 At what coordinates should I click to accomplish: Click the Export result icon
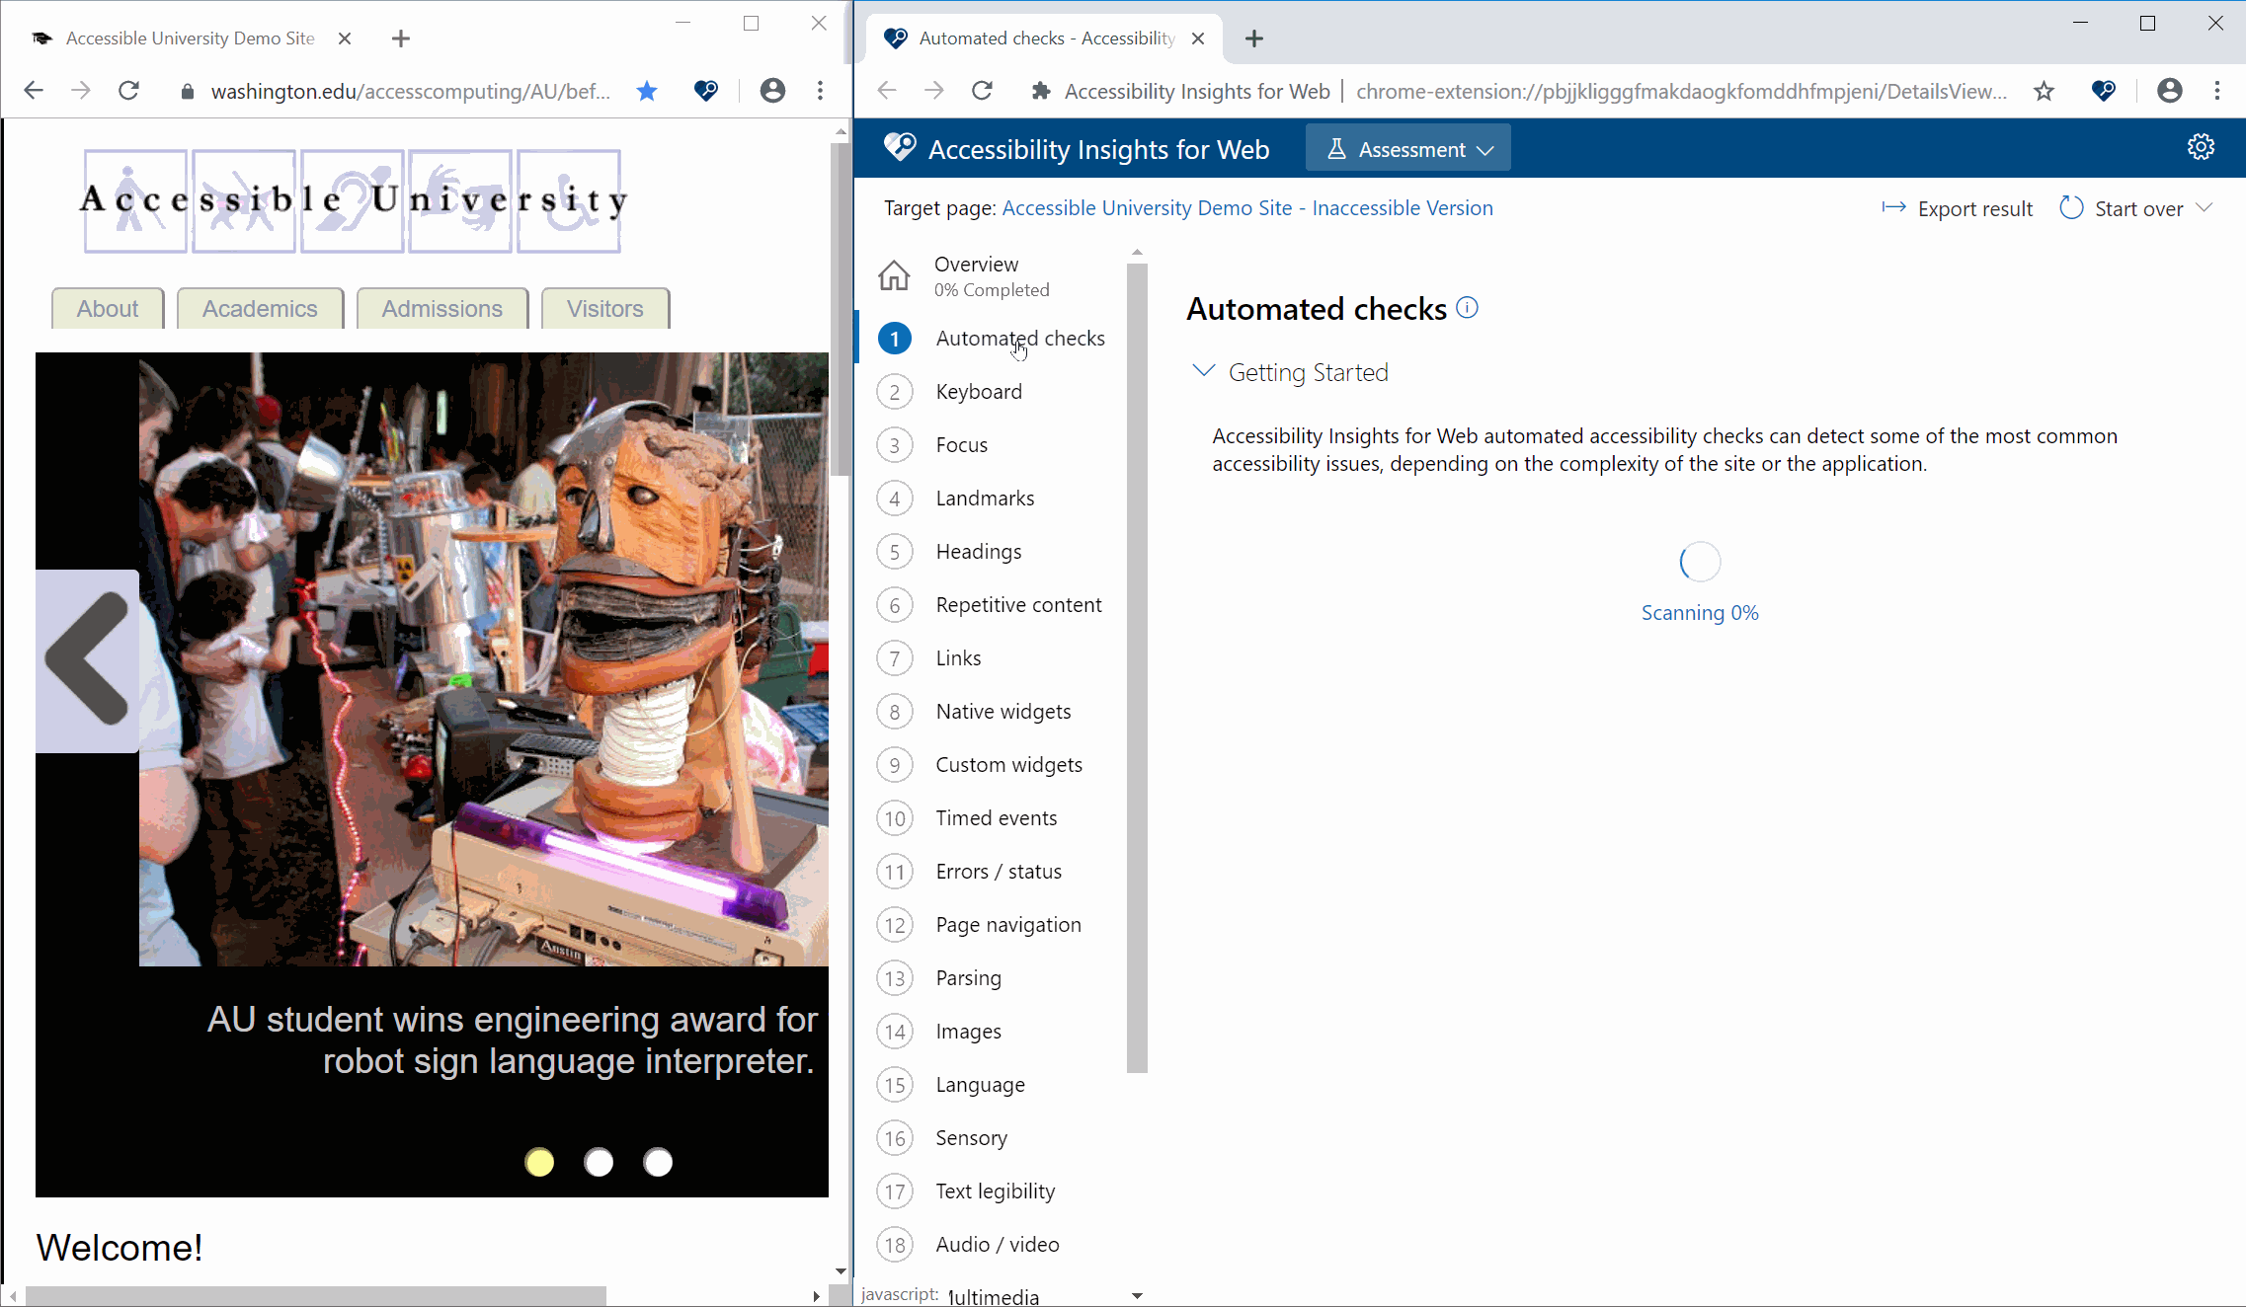click(1894, 207)
